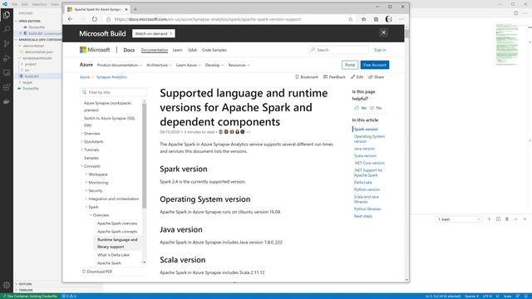This screenshot has width=532, height=299.
Task: Open Extensions icon in VS Code activity bar
Action: tap(7, 87)
